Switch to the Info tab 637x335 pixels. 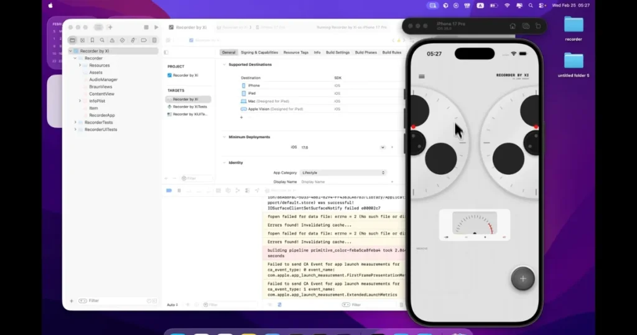click(x=317, y=52)
